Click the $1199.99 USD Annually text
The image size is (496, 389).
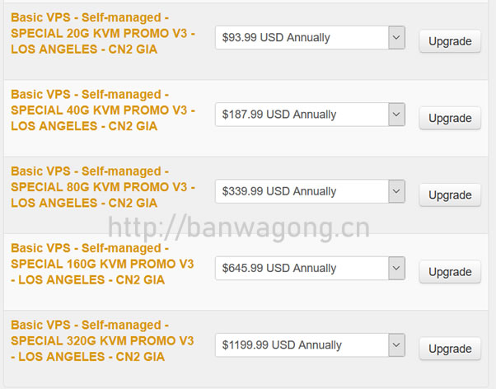coord(283,344)
